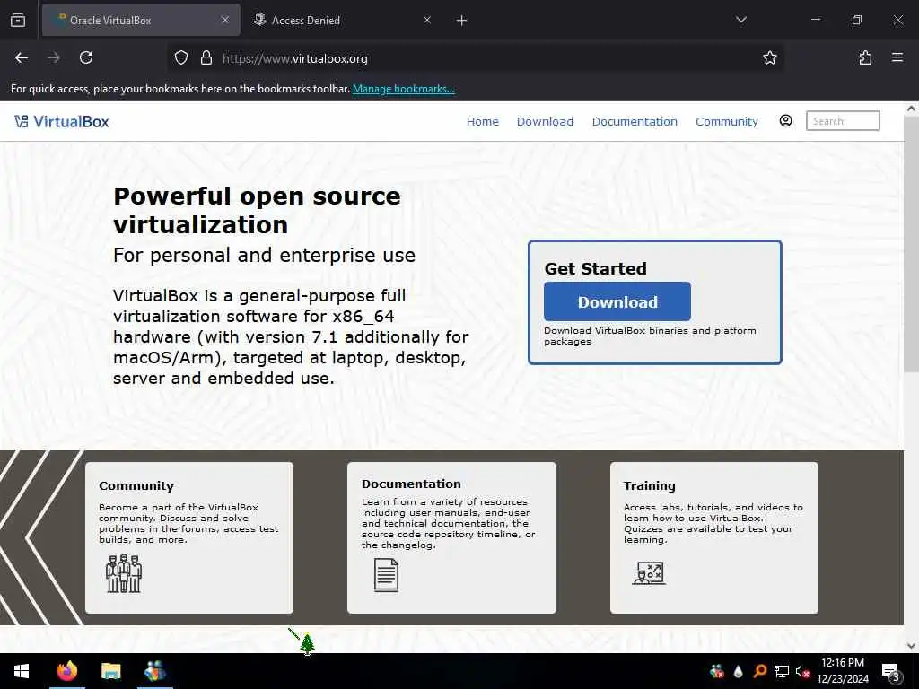Open the recent browsing view icon in the tab bar
The width and height of the screenshot is (919, 689).
(18, 20)
